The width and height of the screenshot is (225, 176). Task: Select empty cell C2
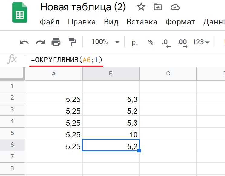pos(168,98)
